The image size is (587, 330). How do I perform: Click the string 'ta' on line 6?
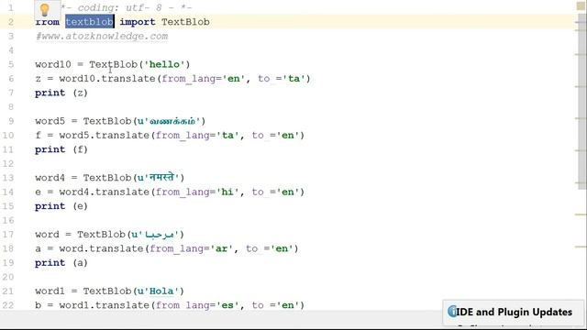pos(293,79)
